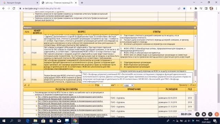Screen dimensions: 220x124
Task: Open document № 3 Ответы на вопросы
Action: pyautogui.click(x=70, y=107)
